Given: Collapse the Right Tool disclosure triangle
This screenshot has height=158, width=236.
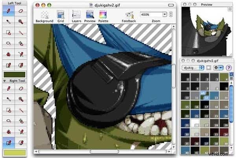Looking at the screenshot, I should click(x=4, y=81).
